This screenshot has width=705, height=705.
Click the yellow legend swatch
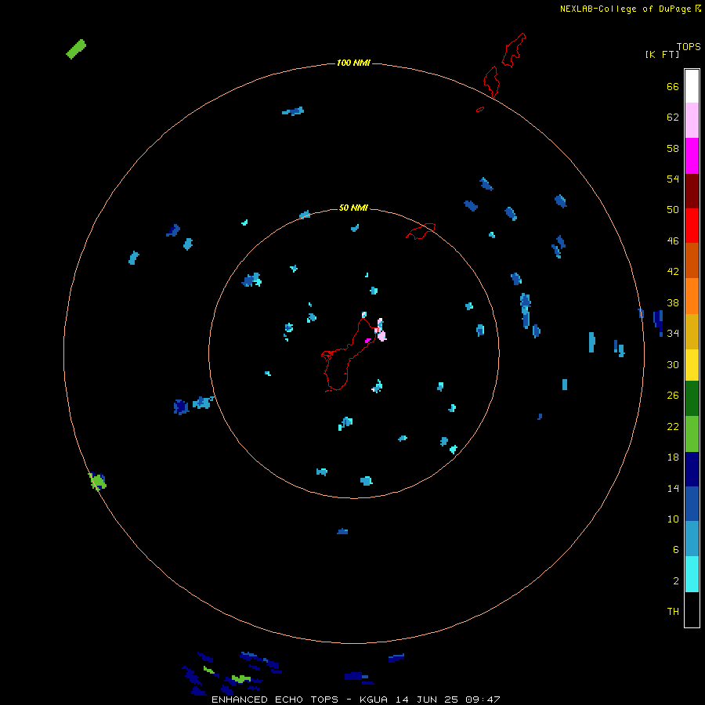692,364
